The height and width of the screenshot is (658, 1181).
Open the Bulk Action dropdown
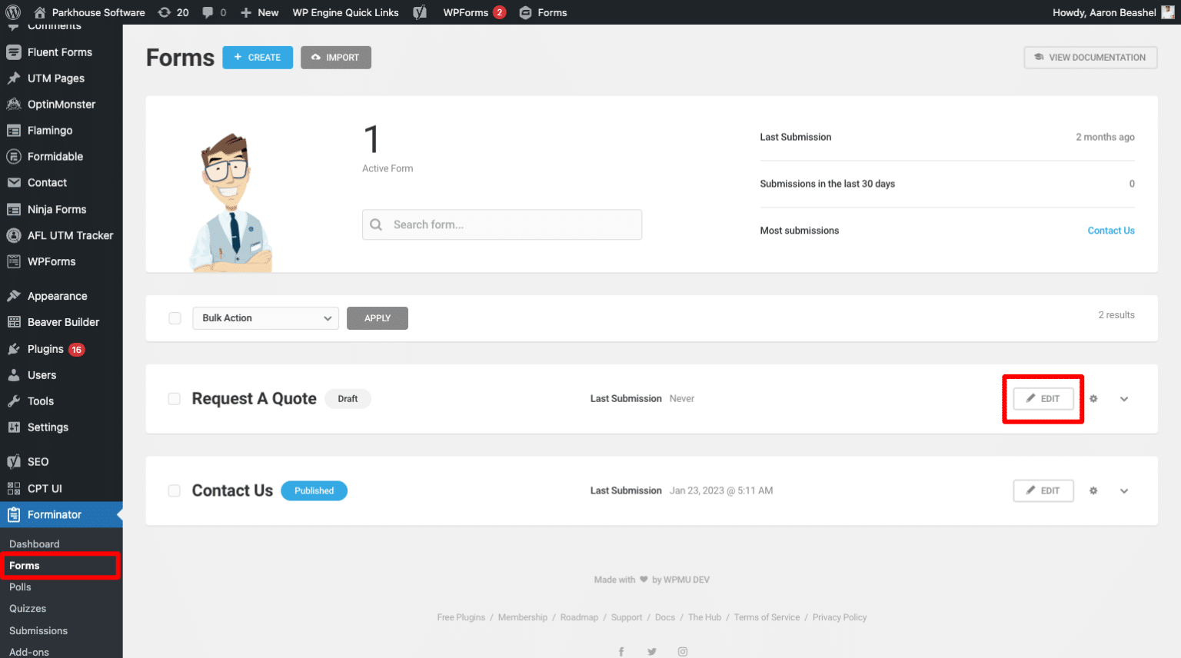[x=265, y=317]
